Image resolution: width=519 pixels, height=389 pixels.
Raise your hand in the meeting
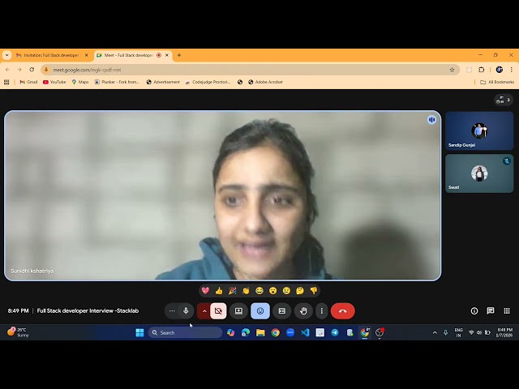click(x=303, y=311)
